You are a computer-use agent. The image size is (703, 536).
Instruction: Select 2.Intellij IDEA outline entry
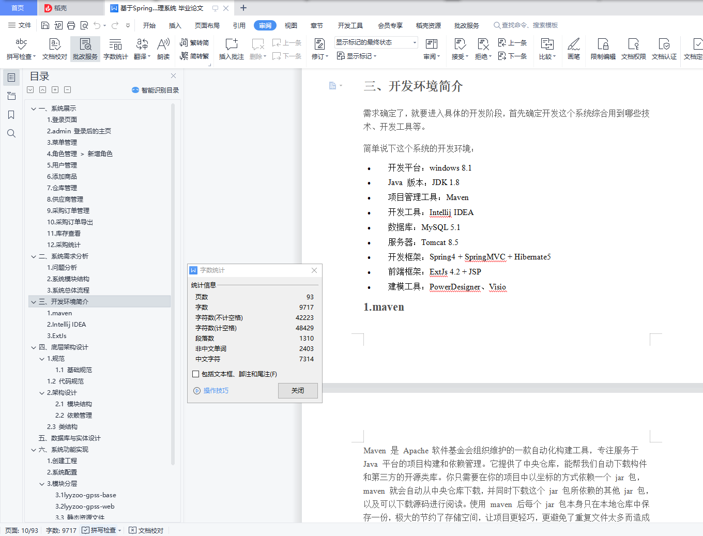[67, 325]
